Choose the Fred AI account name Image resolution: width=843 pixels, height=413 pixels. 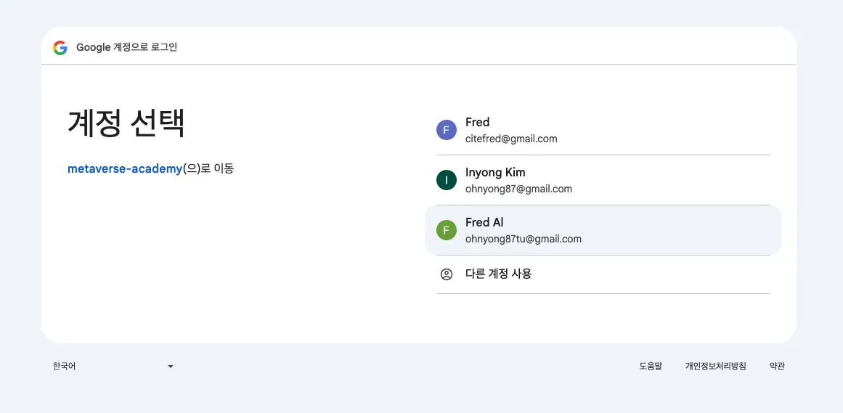(x=484, y=222)
